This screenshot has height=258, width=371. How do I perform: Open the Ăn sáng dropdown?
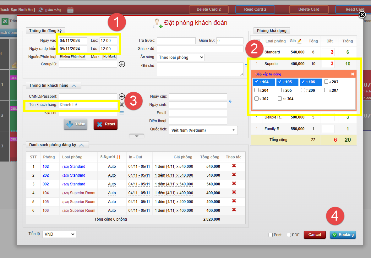180,57
